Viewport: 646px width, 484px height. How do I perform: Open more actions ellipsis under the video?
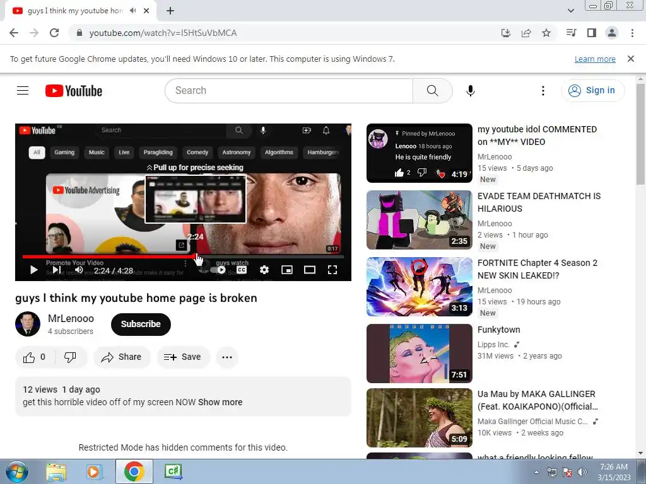pyautogui.click(x=227, y=357)
